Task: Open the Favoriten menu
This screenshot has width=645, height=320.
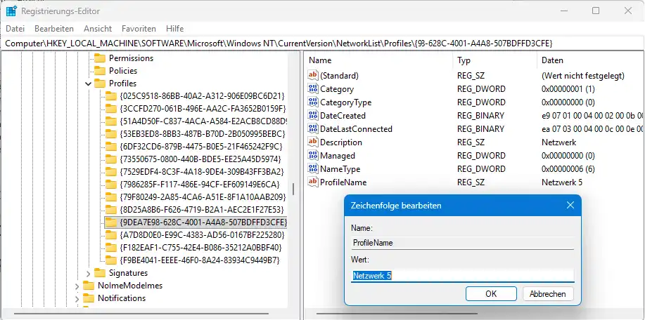Action: 139,29
